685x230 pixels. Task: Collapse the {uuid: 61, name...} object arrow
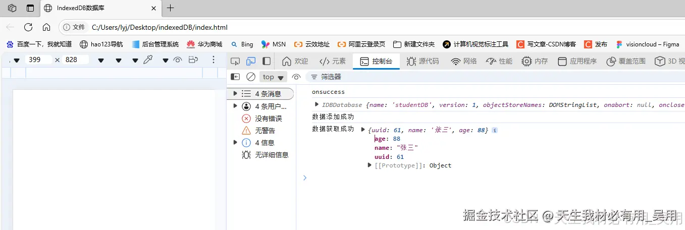(363, 130)
